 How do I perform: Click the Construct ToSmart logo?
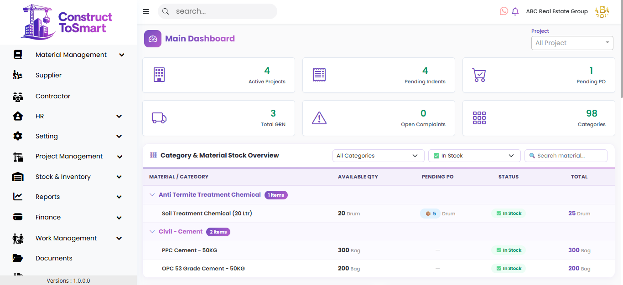click(67, 22)
